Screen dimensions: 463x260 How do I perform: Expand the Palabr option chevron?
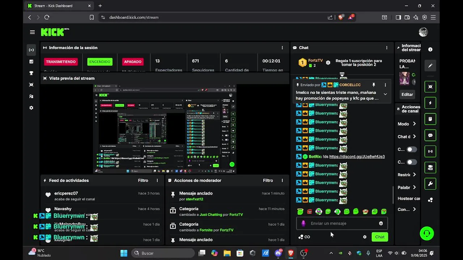pyautogui.click(x=414, y=187)
